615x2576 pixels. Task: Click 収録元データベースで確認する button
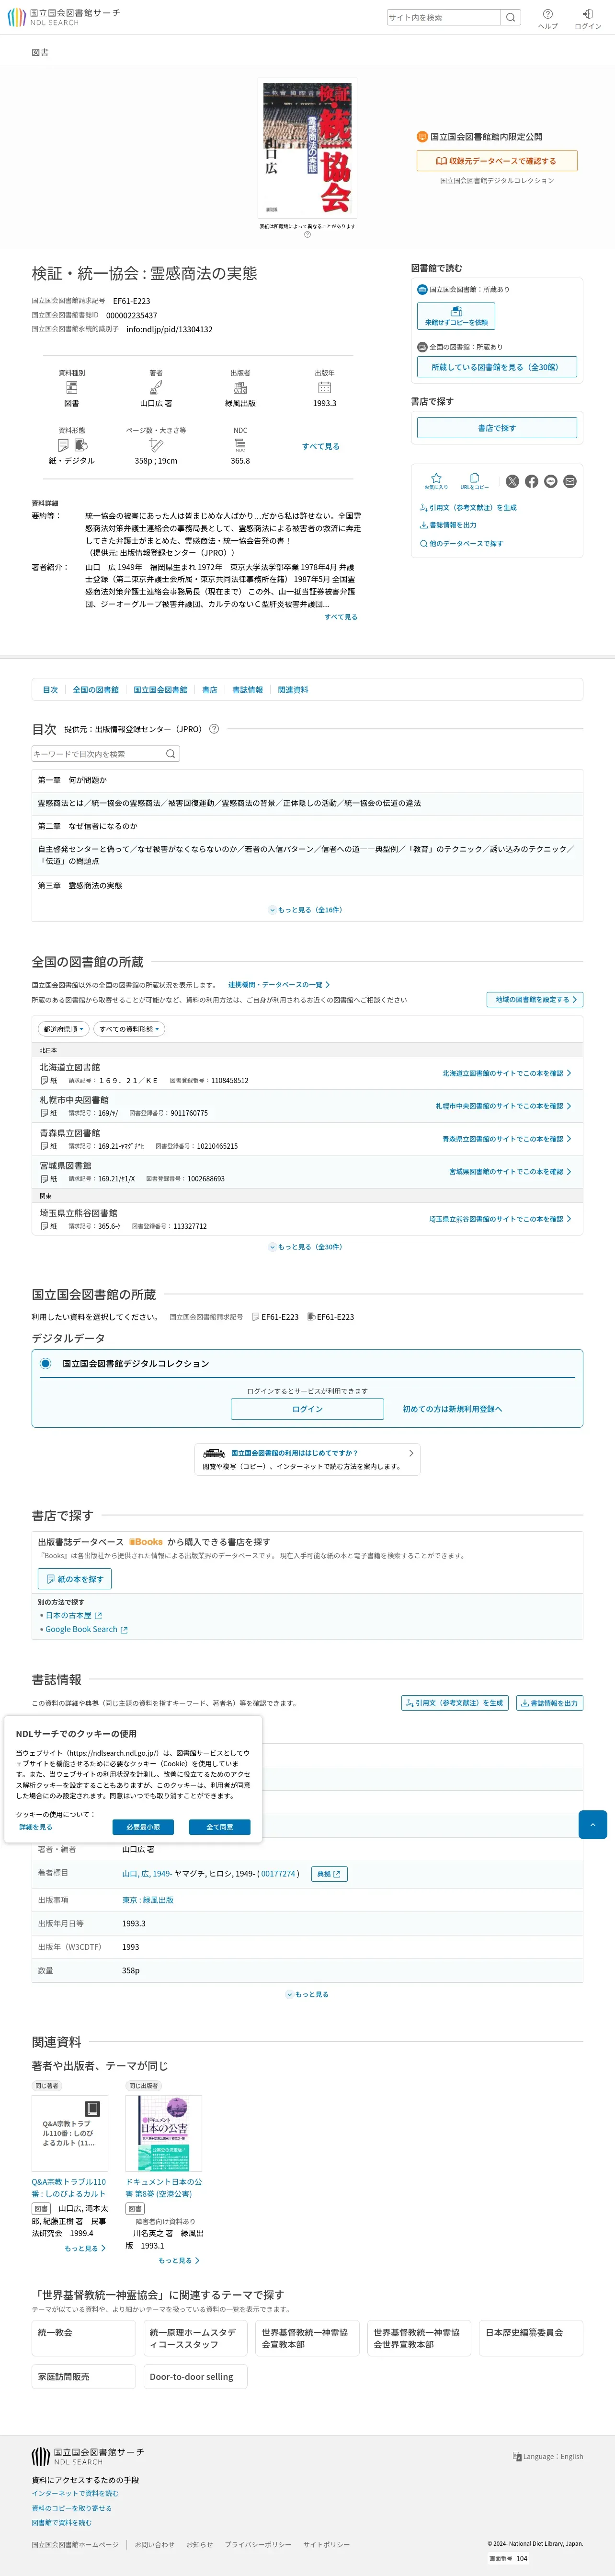pos(496,160)
